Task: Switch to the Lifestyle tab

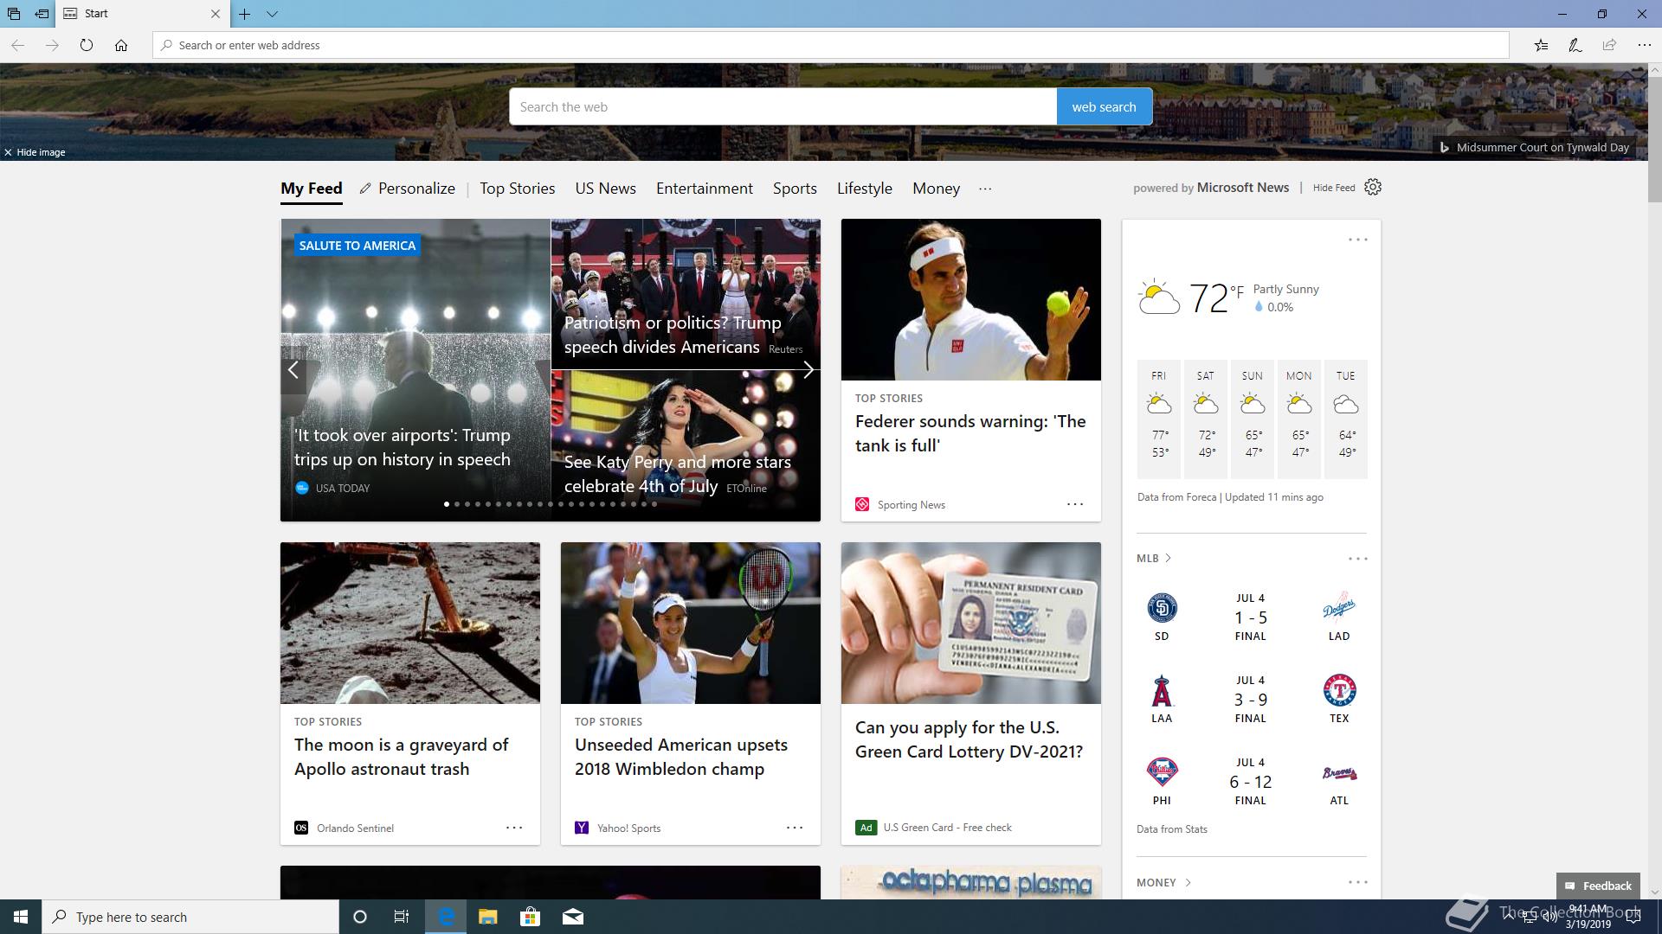Action: coord(865,189)
